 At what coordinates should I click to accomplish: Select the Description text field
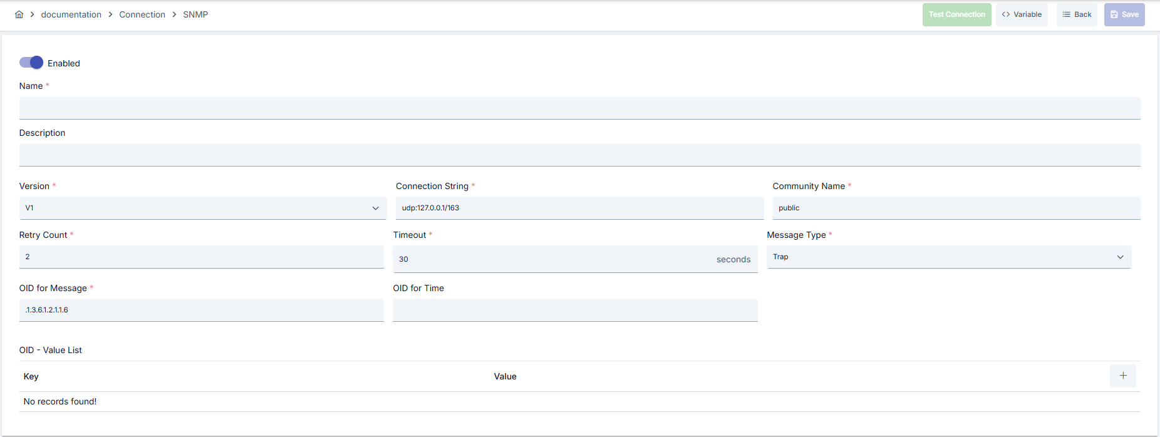click(x=580, y=155)
